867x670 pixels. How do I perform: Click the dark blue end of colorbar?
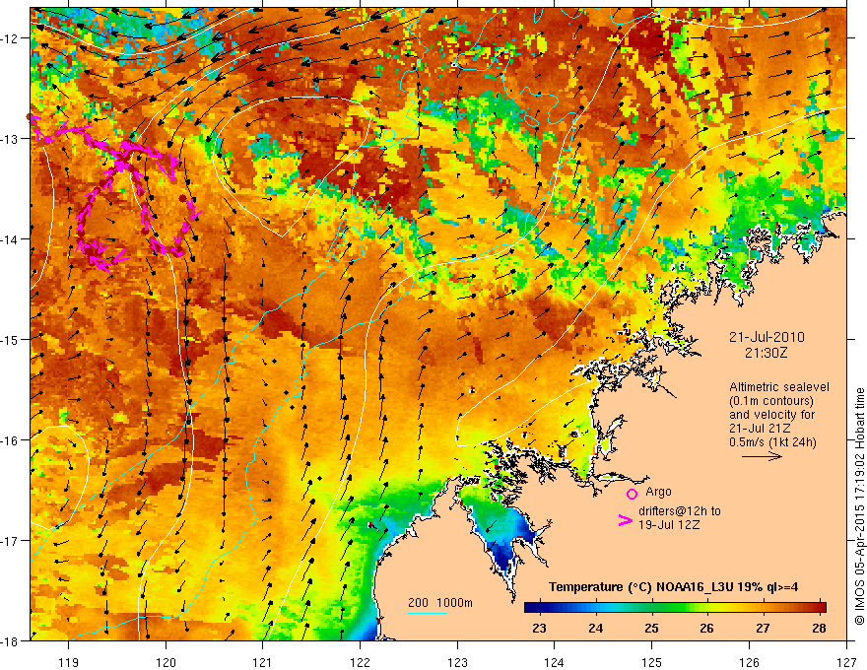coord(532,608)
